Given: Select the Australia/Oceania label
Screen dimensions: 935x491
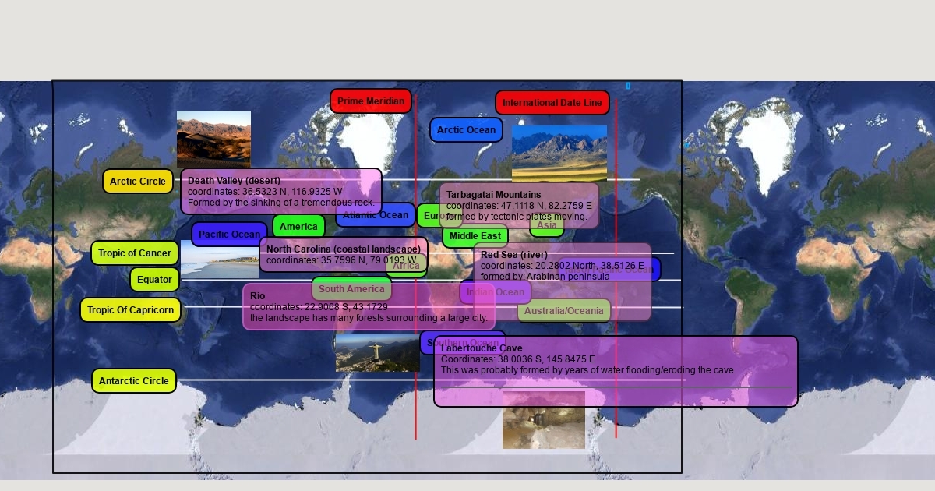Looking at the screenshot, I should pos(564,311).
